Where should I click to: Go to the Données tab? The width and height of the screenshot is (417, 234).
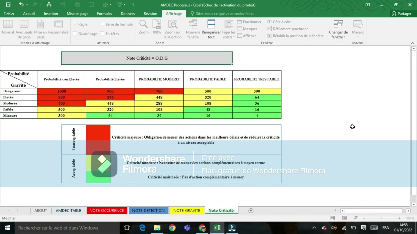(x=128, y=14)
